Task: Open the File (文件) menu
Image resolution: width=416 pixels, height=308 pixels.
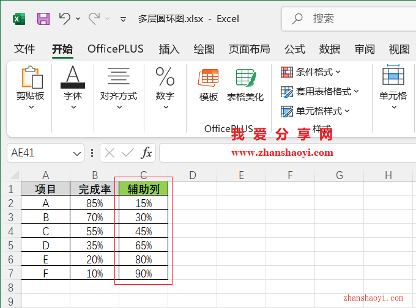Action: (x=24, y=49)
